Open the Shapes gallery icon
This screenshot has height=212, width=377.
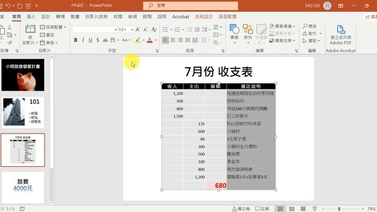[234, 29]
